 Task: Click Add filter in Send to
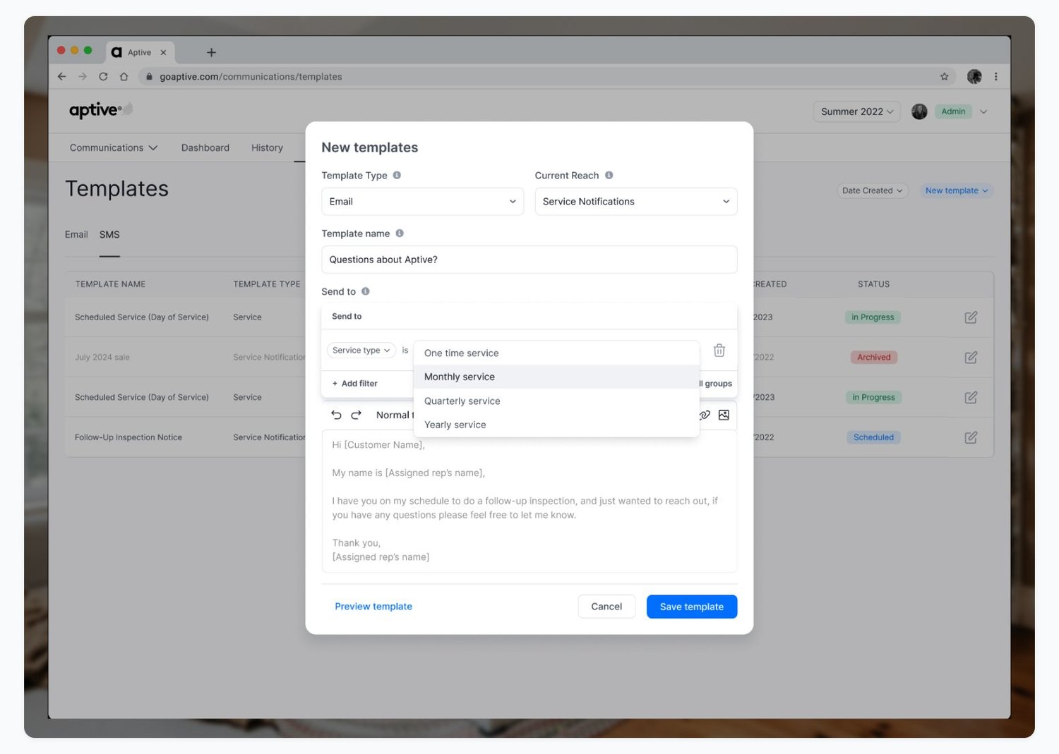point(354,383)
